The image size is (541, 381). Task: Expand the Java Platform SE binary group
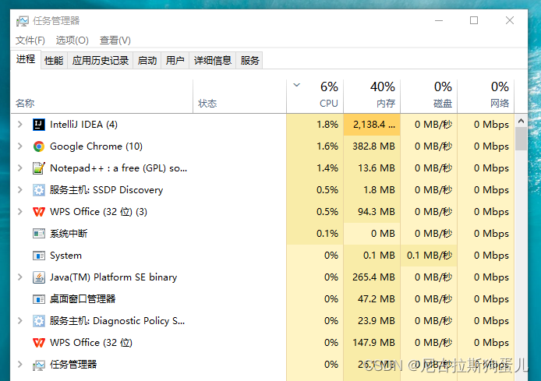[19, 277]
